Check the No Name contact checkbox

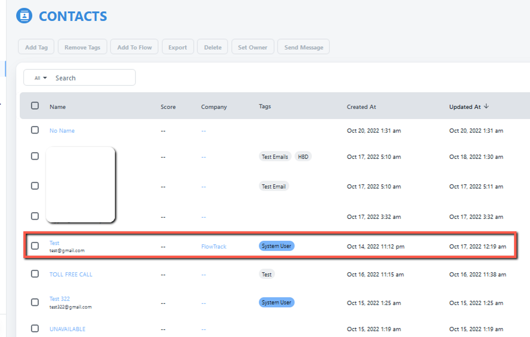[x=35, y=130]
